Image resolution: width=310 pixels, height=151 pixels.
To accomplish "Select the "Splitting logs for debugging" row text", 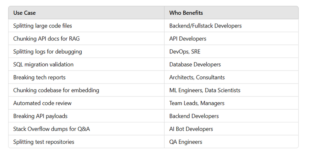I will point(47,51).
